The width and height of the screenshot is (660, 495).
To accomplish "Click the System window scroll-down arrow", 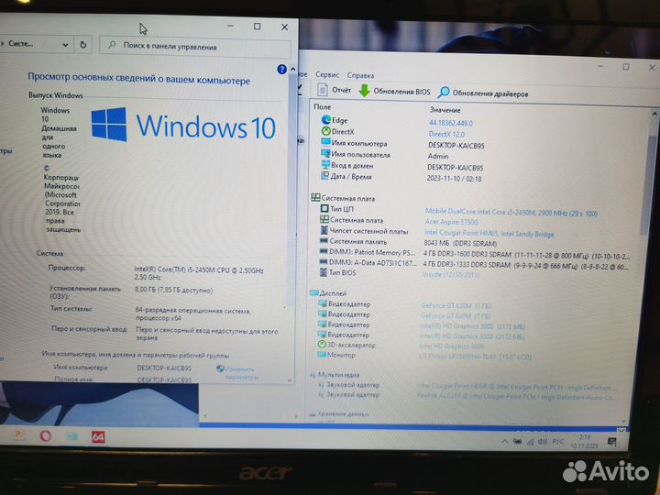I will (x=290, y=379).
